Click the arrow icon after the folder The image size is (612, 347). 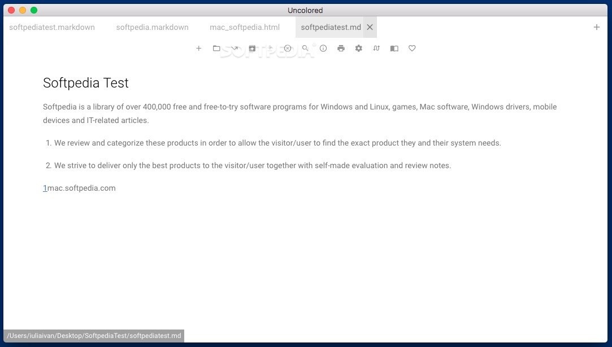click(234, 49)
